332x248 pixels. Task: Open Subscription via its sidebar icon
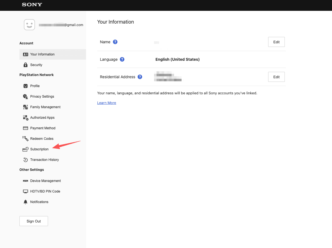point(26,149)
